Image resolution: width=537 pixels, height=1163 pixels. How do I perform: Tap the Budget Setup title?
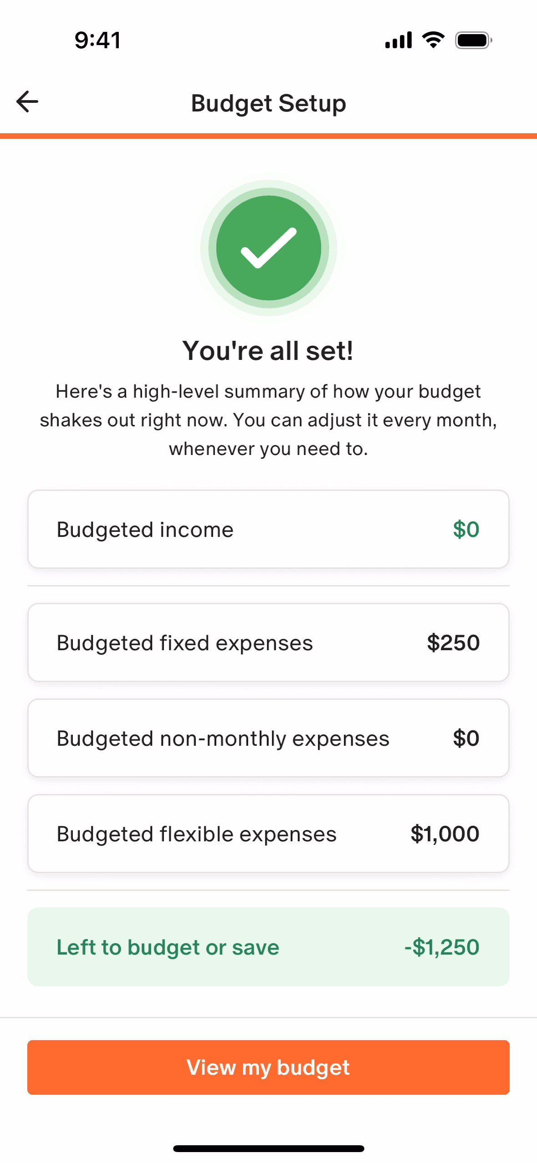[x=268, y=103]
